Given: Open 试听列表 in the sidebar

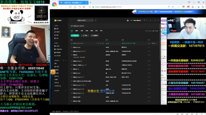Looking at the screenshot, I should pos(57,56).
